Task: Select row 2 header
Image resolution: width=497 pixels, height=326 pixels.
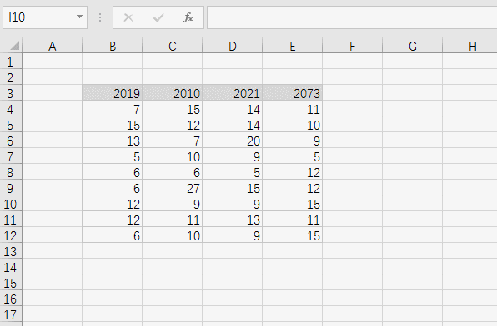Action: click(11, 77)
